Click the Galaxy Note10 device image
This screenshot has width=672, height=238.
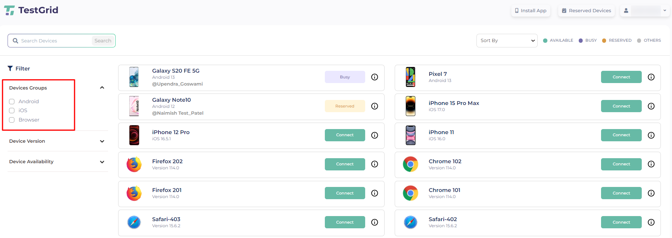tap(134, 106)
